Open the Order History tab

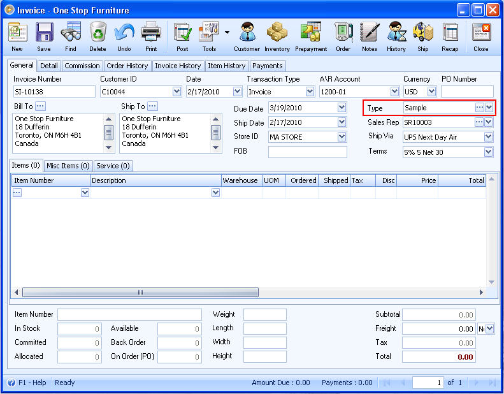pos(127,66)
